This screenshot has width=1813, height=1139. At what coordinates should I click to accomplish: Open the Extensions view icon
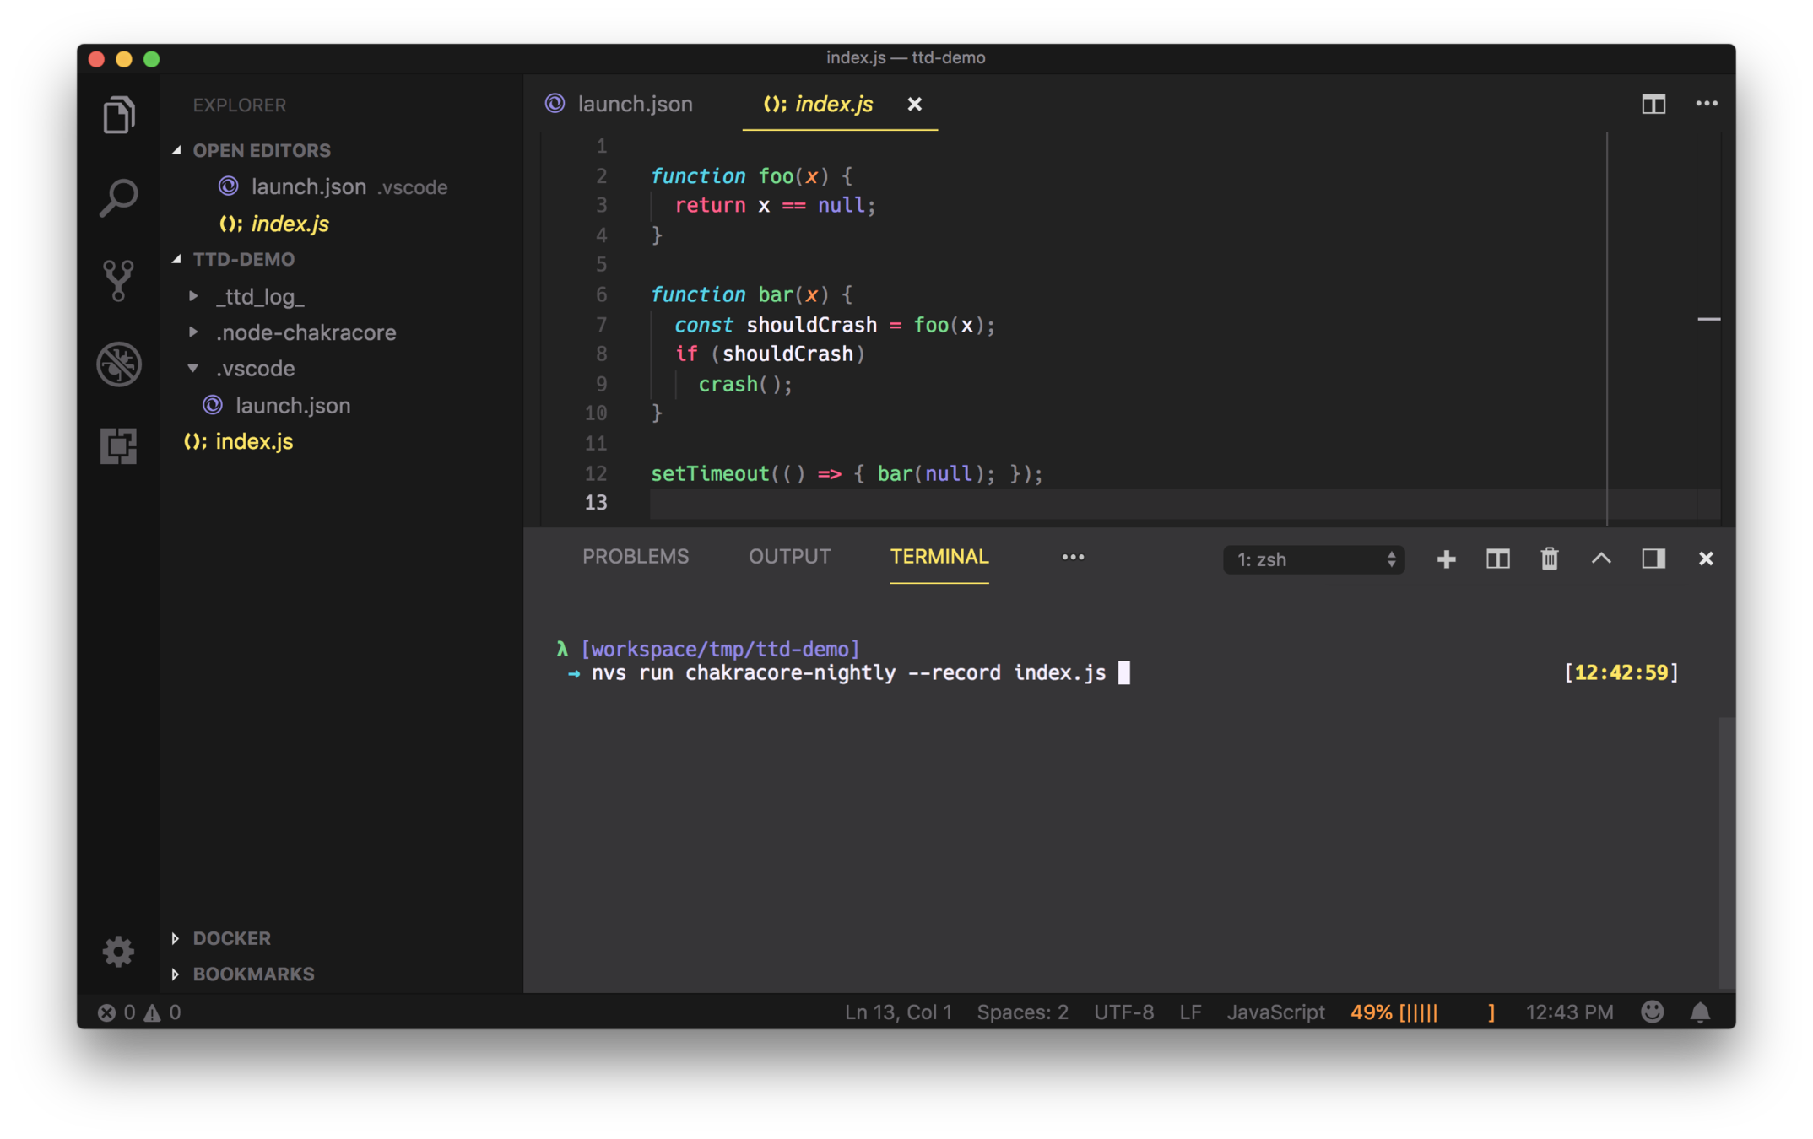(118, 445)
